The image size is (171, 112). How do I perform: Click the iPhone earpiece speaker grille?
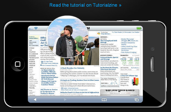point(152,64)
